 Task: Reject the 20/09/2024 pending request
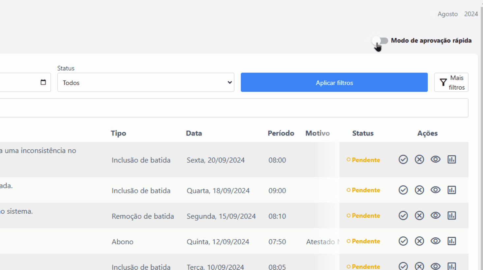click(x=419, y=160)
